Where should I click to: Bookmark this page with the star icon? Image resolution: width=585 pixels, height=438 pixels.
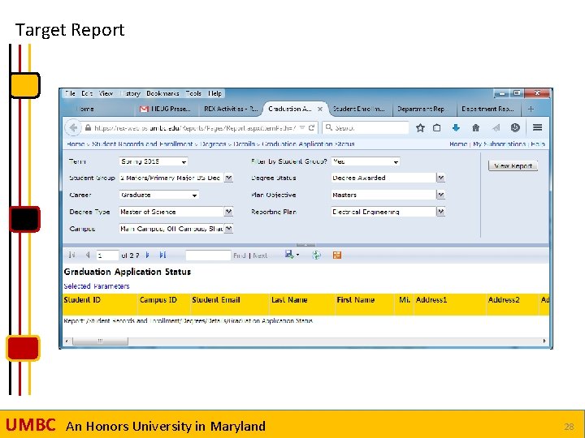pos(420,128)
